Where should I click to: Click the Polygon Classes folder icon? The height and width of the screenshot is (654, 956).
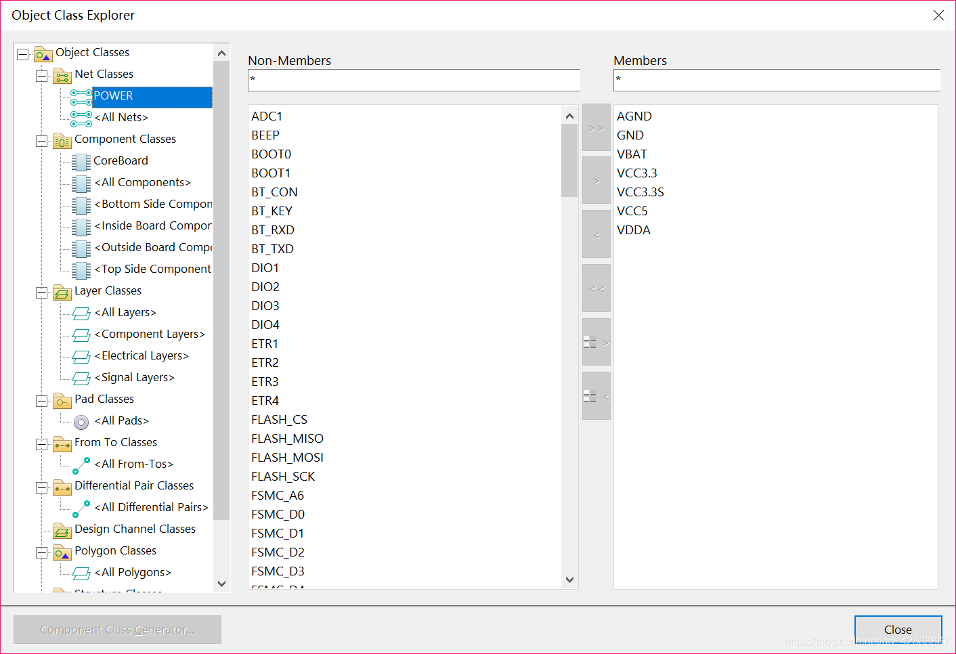(x=62, y=552)
